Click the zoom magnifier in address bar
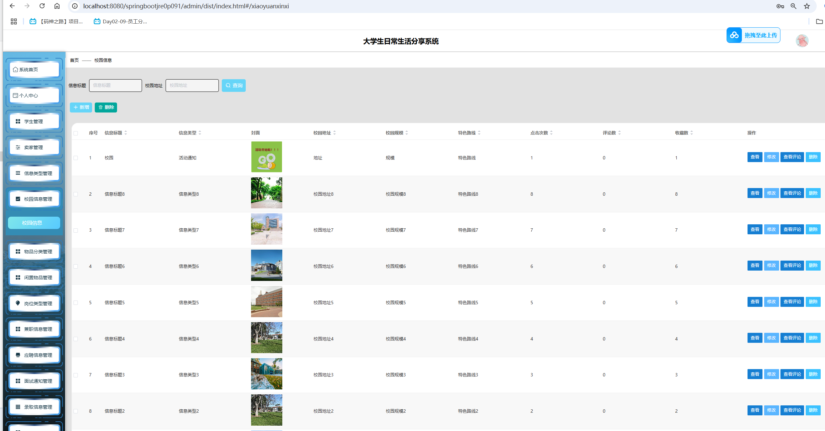Screen dimensions: 825x431 pyautogui.click(x=793, y=6)
